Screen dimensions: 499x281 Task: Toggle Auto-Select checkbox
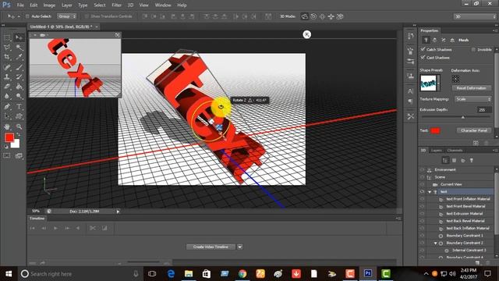point(27,16)
